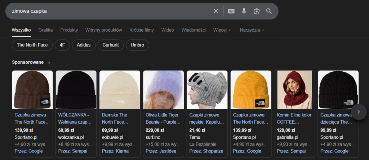Start voice search with microphone icon
This screenshot has height=160, width=369.
click(x=244, y=11)
